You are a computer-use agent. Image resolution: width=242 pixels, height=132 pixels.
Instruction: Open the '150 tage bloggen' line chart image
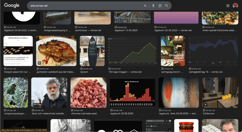point(133,51)
